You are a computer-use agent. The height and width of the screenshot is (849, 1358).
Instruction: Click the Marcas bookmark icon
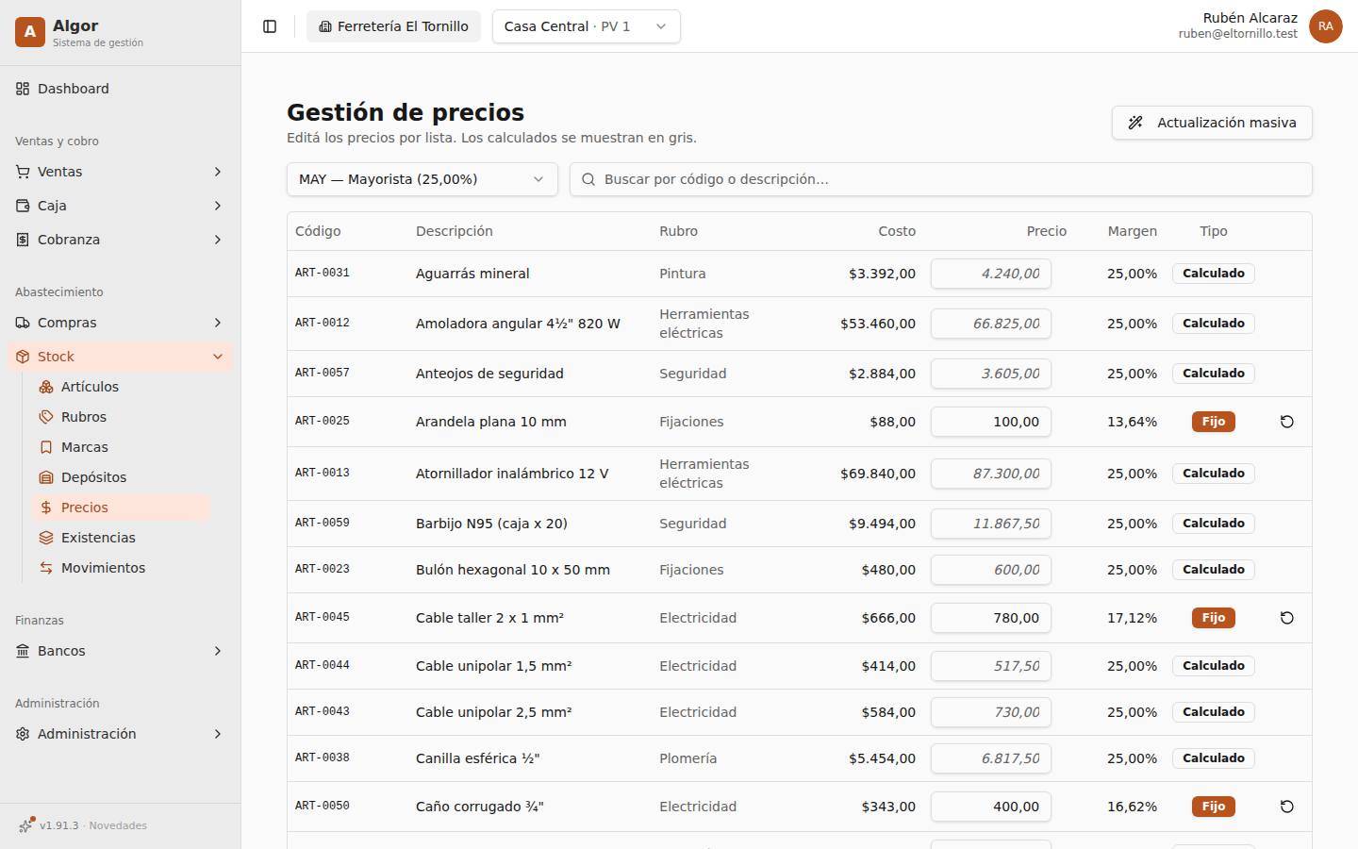point(46,447)
